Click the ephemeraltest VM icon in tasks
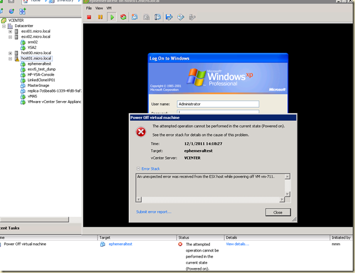The height and width of the screenshot is (273, 355). [x=102, y=244]
